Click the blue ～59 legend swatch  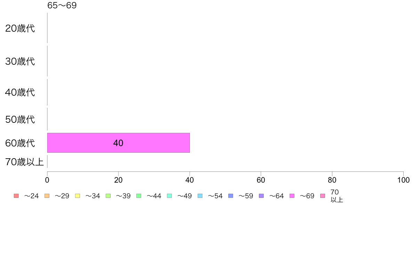coord(230,196)
